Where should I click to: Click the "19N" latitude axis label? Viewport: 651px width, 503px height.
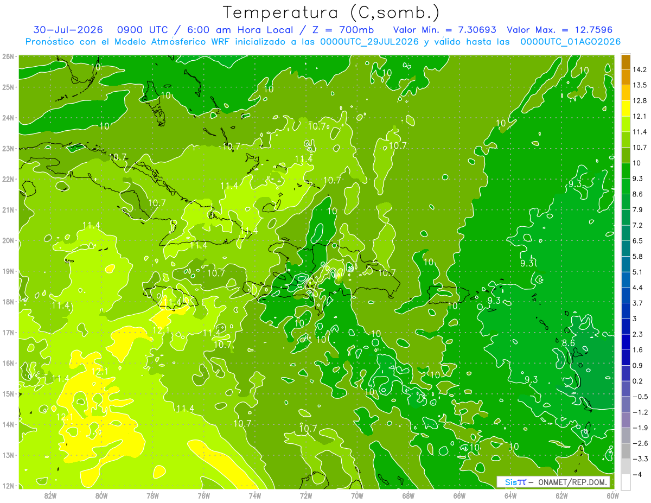[x=8, y=271]
